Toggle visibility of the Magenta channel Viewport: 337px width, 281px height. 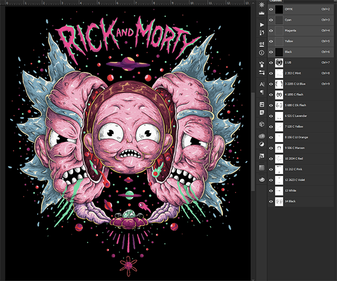pyautogui.click(x=271, y=31)
